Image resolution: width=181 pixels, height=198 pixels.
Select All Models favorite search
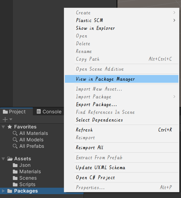tap(31, 140)
